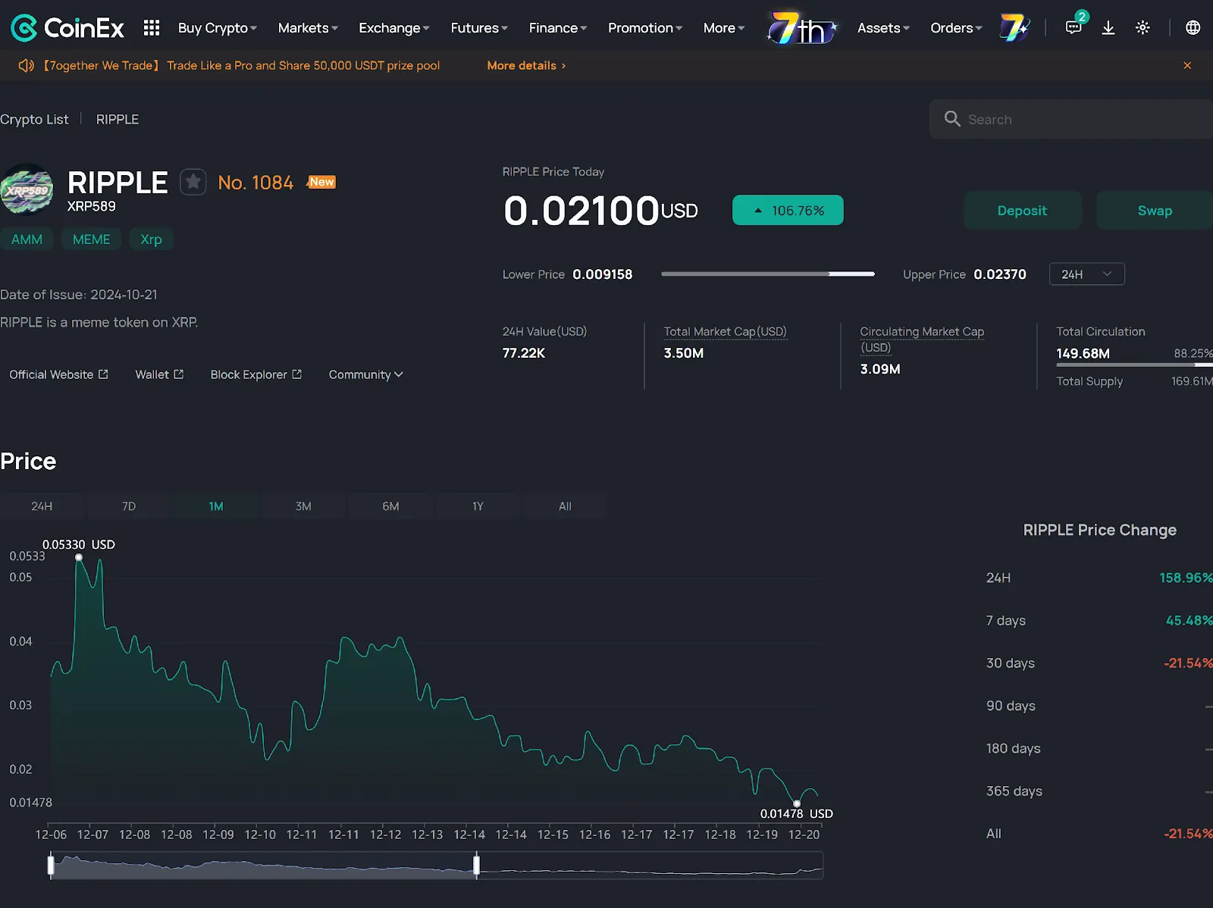
Task: Click the lower-upper price range bar
Action: (x=768, y=274)
